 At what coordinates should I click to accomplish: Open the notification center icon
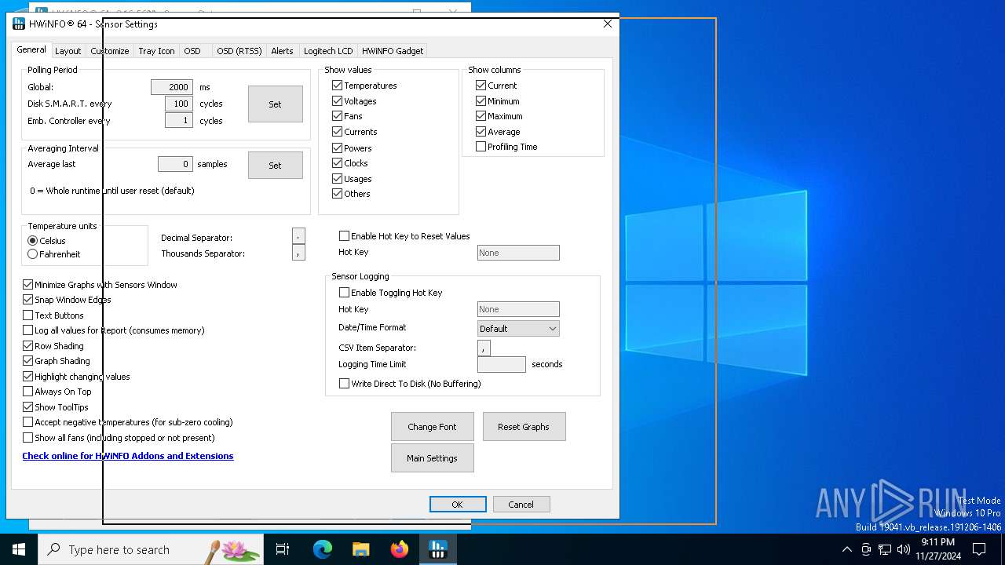[x=979, y=549]
